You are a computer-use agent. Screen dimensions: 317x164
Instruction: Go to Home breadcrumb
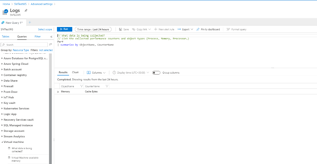(x=6, y=4)
